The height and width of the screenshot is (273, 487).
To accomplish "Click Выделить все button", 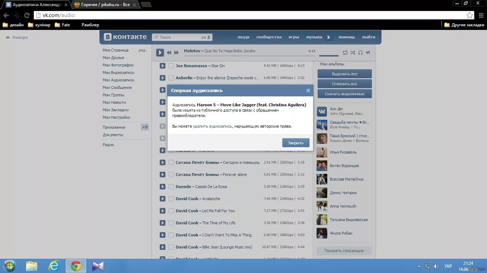I will (344, 74).
